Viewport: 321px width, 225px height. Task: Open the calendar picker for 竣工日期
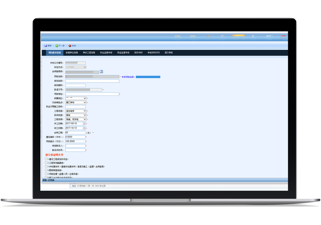pos(84,128)
